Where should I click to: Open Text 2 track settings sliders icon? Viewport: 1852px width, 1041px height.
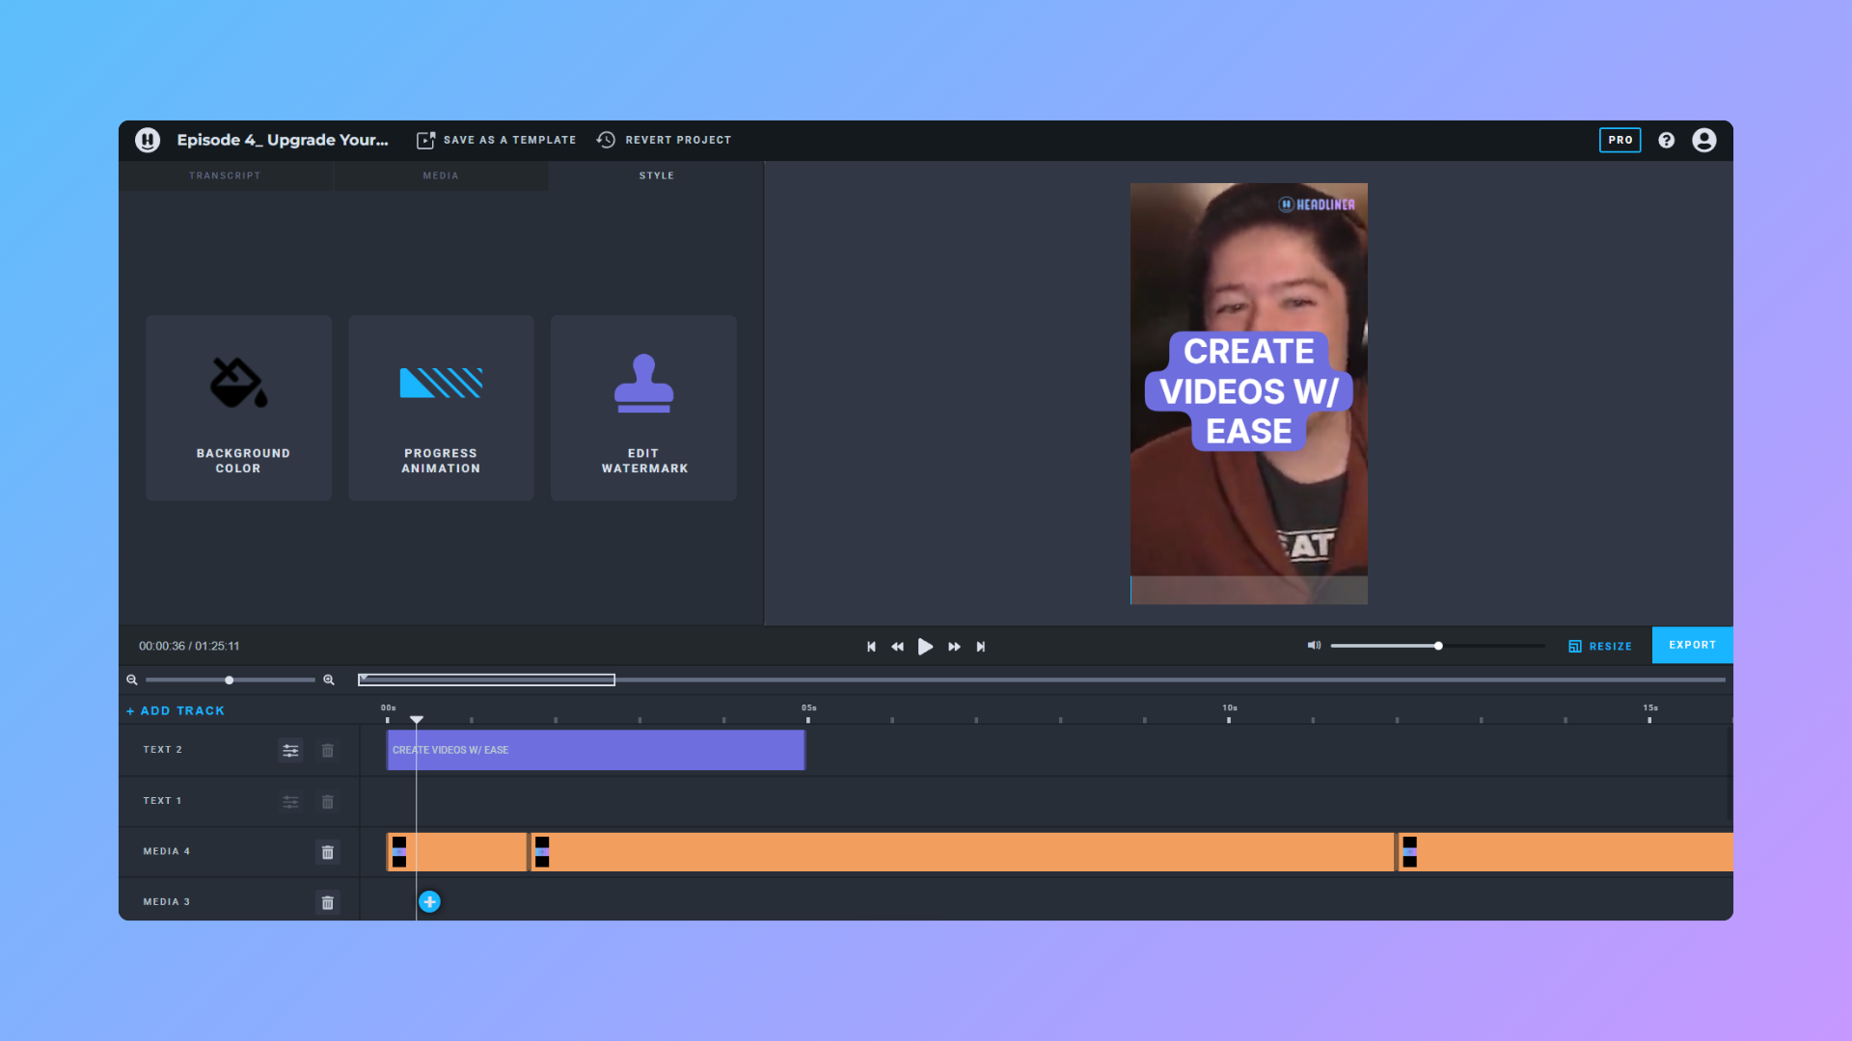tap(290, 750)
